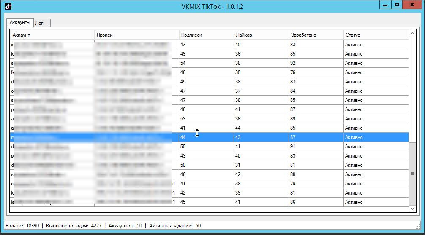Select Заработано cell showing 84
The height and width of the screenshot is (235, 425).
point(316,91)
